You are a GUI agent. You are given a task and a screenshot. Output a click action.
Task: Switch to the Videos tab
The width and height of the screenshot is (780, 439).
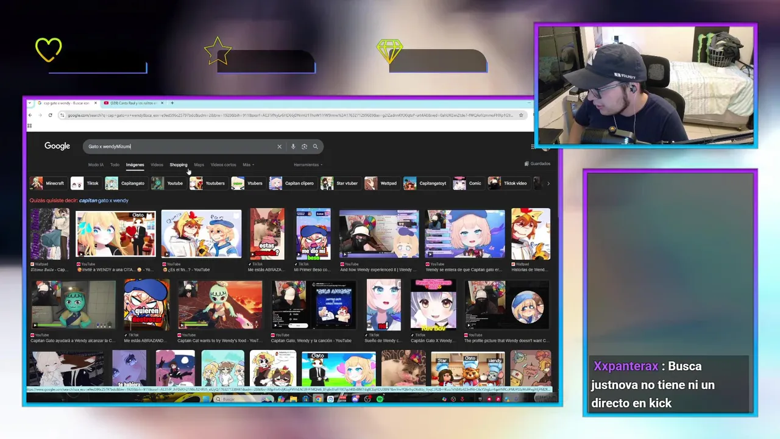157,165
